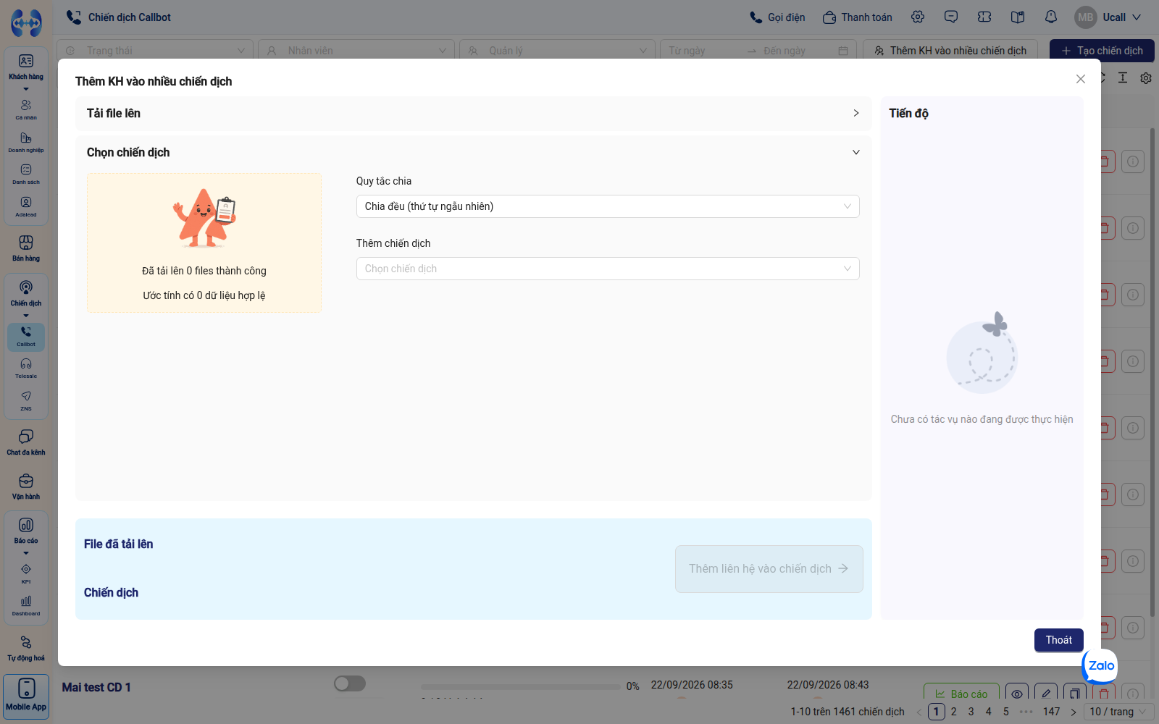Open Telesale campaigns in sidebar
1159x724 pixels.
click(26, 368)
